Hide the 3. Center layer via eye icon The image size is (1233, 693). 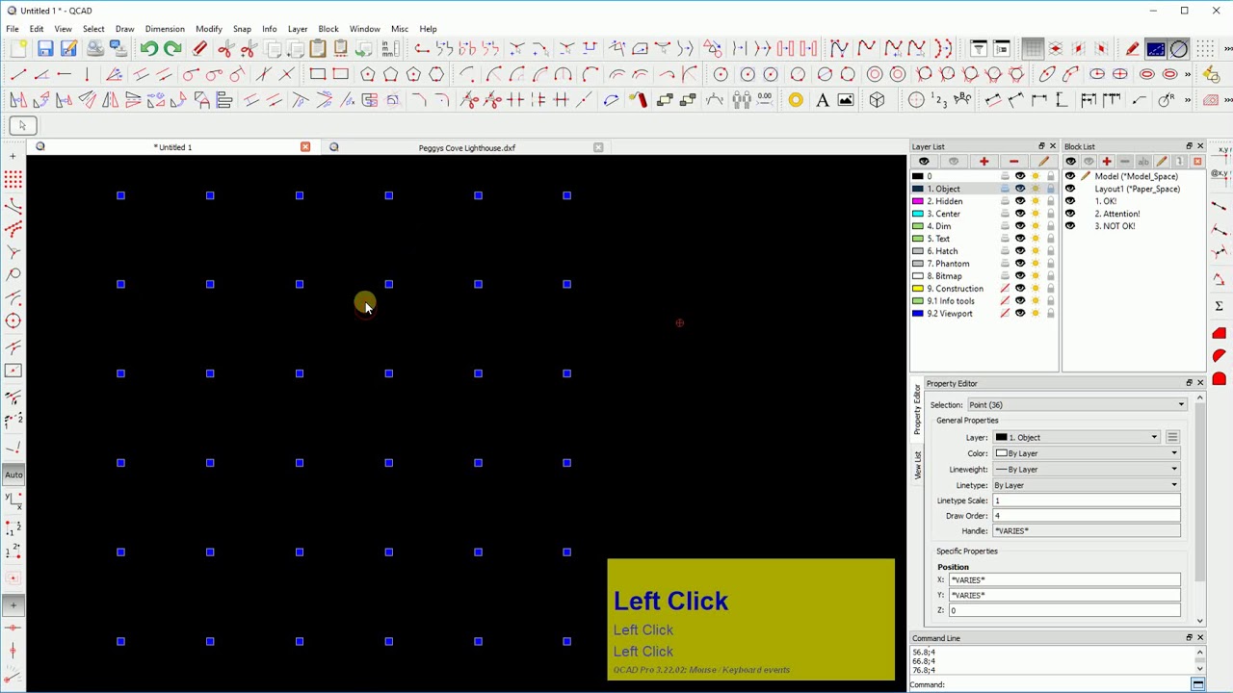point(1020,214)
